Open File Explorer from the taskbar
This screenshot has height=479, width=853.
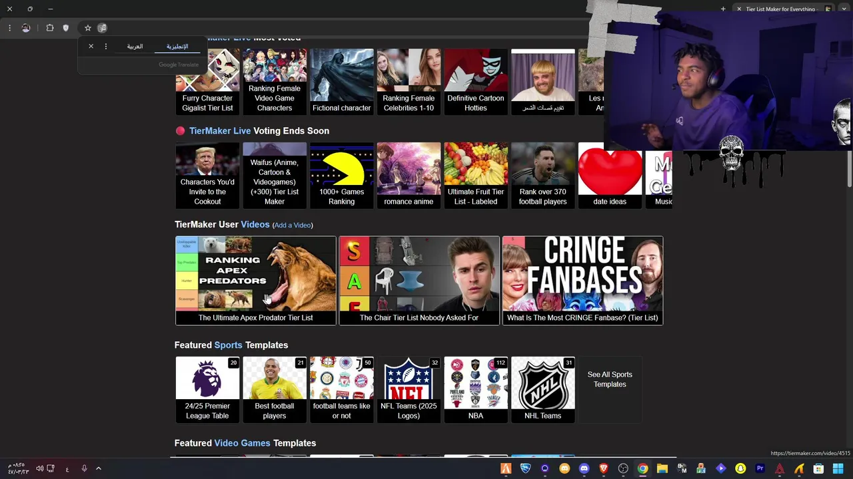(662, 468)
